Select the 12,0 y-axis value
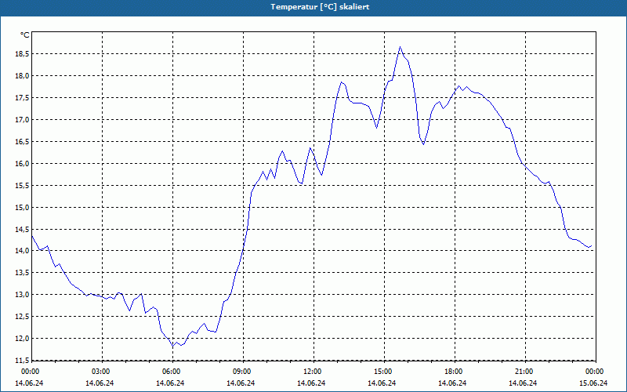Image resolution: width=627 pixels, height=392 pixels. [x=22, y=339]
